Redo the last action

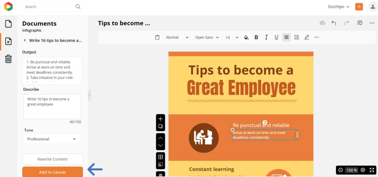(347, 23)
